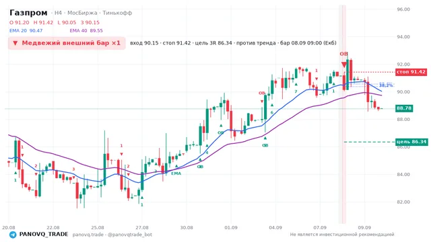This screenshot has height=242, width=431.
Task: Click the 09.09 date axis label
Action: [x=364, y=228]
